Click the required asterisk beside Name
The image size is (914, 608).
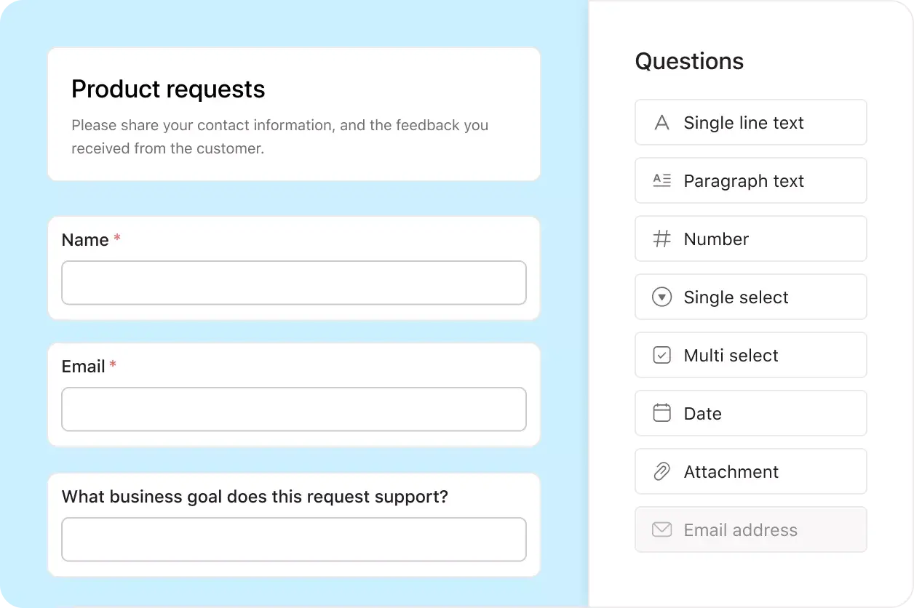tap(117, 238)
